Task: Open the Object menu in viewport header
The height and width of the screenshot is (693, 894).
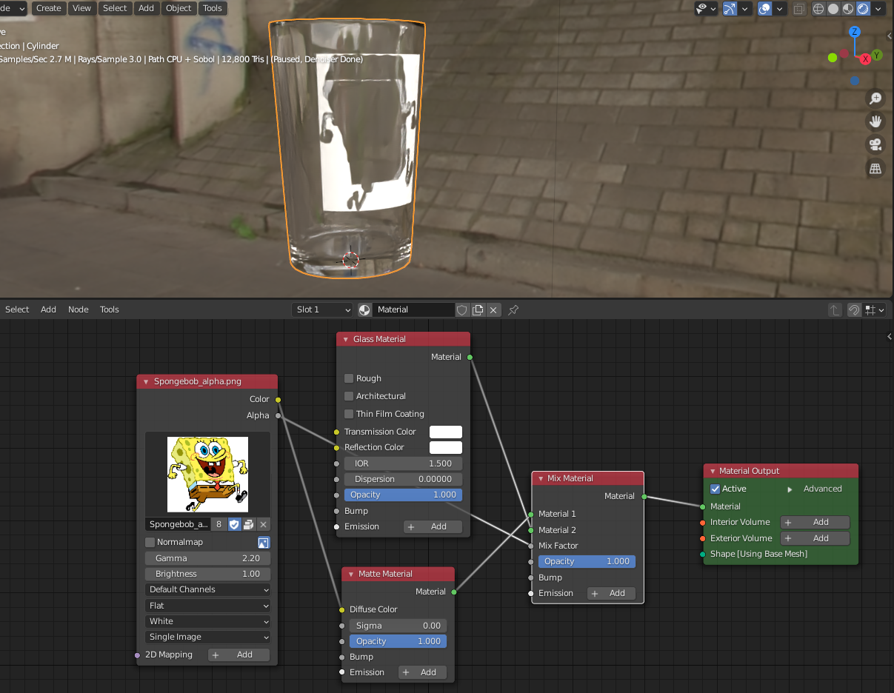Action: tap(179, 8)
